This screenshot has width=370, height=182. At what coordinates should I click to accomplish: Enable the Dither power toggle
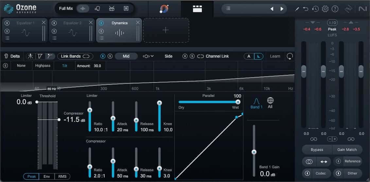338,173
